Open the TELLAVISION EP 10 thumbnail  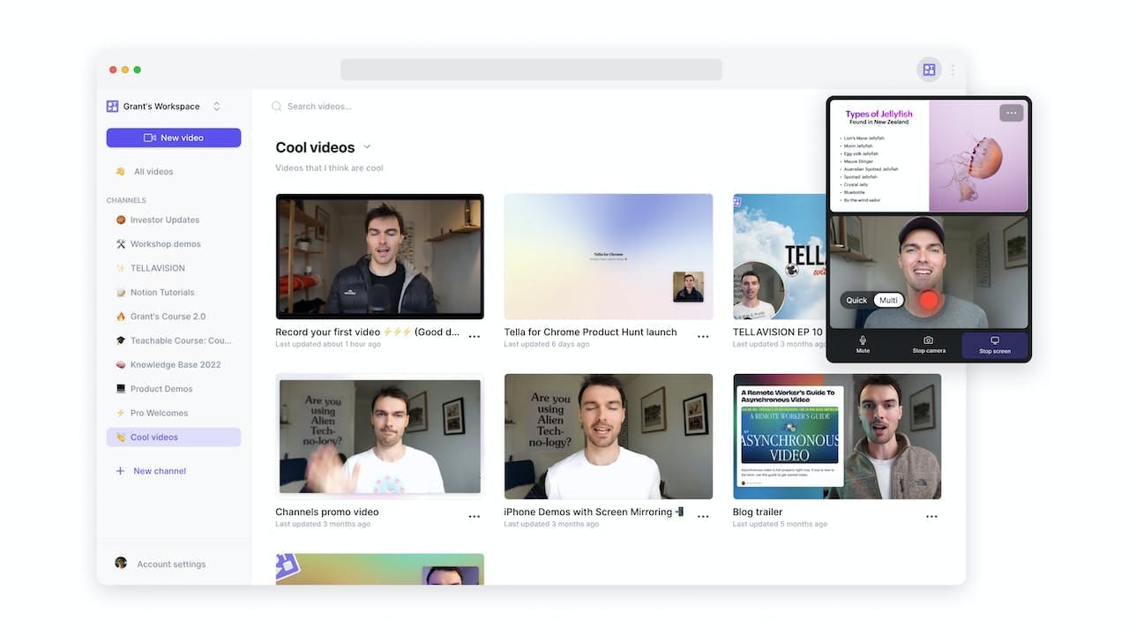pyautogui.click(x=779, y=257)
